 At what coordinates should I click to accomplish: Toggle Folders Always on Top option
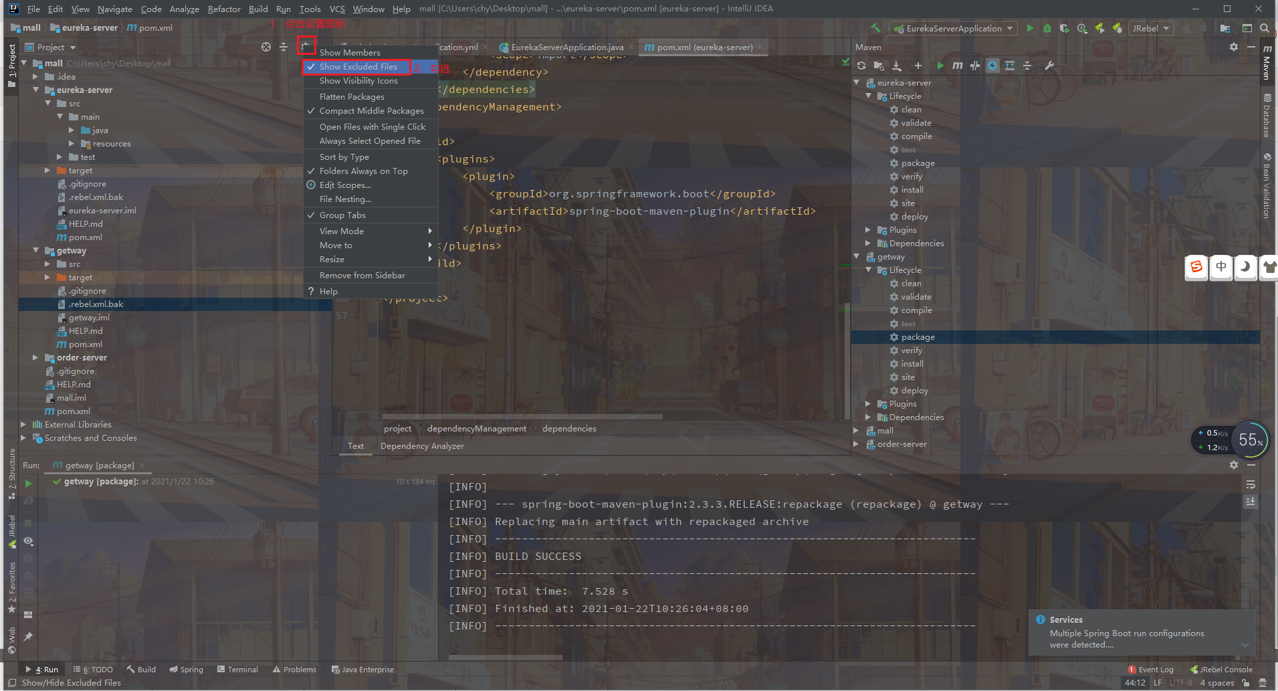(370, 171)
